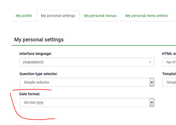
Task: Click the arrow button on Question type selector
Action: point(152,82)
